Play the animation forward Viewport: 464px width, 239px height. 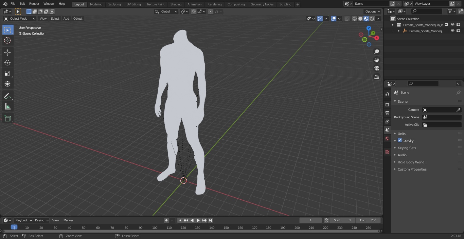[x=198, y=220]
